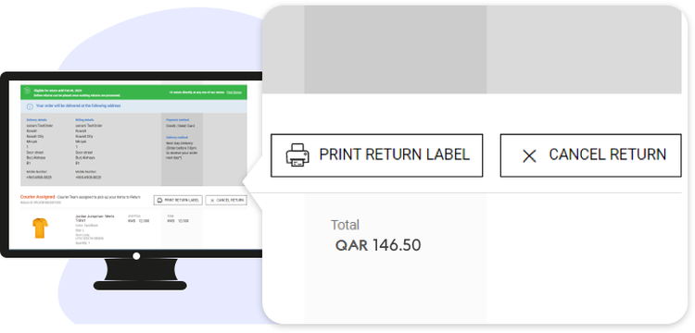Click the return eligibility icon in green banner
Viewport: 695px width, 333px height.
(27, 91)
